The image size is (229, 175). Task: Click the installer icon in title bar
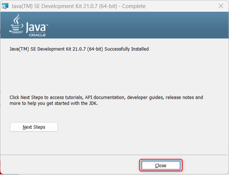pos(5,6)
